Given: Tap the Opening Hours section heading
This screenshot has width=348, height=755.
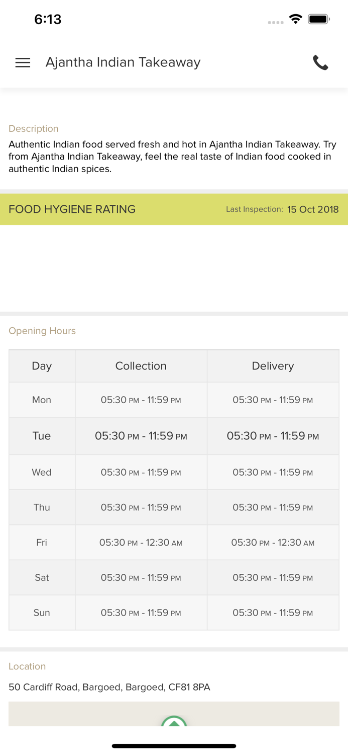Looking at the screenshot, I should click(42, 331).
